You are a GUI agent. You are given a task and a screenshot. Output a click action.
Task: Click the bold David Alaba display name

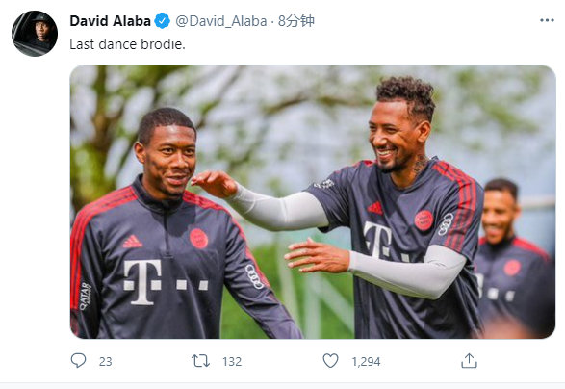[x=111, y=21]
